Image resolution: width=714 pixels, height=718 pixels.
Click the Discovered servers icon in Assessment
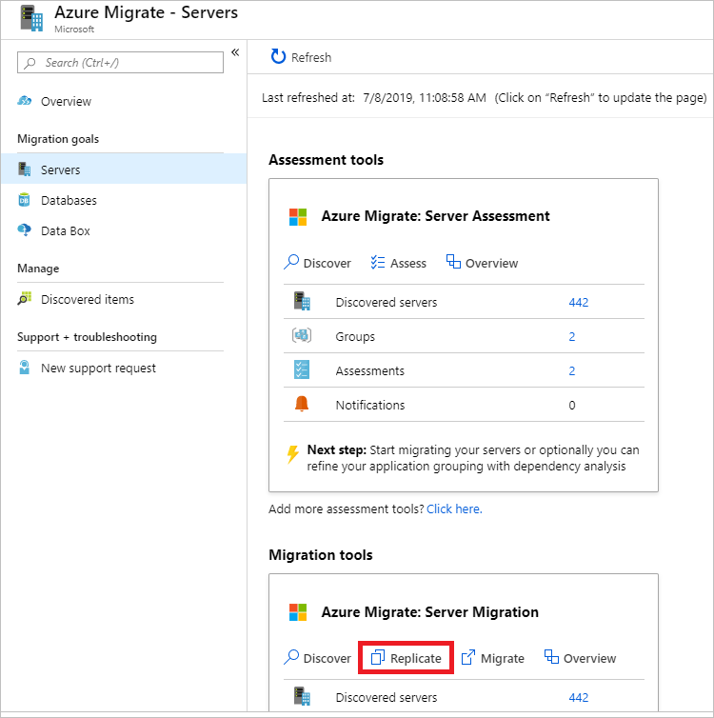[x=302, y=301]
